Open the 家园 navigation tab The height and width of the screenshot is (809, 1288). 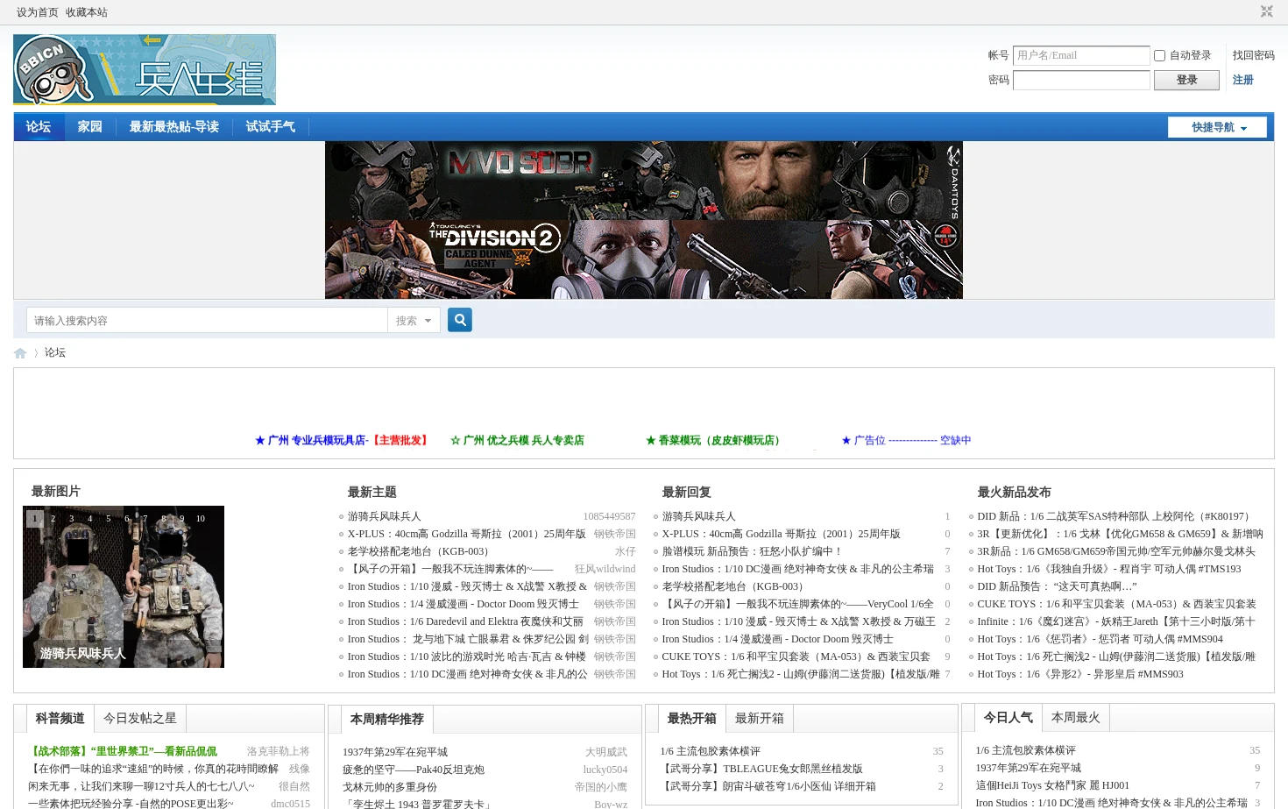point(90,127)
